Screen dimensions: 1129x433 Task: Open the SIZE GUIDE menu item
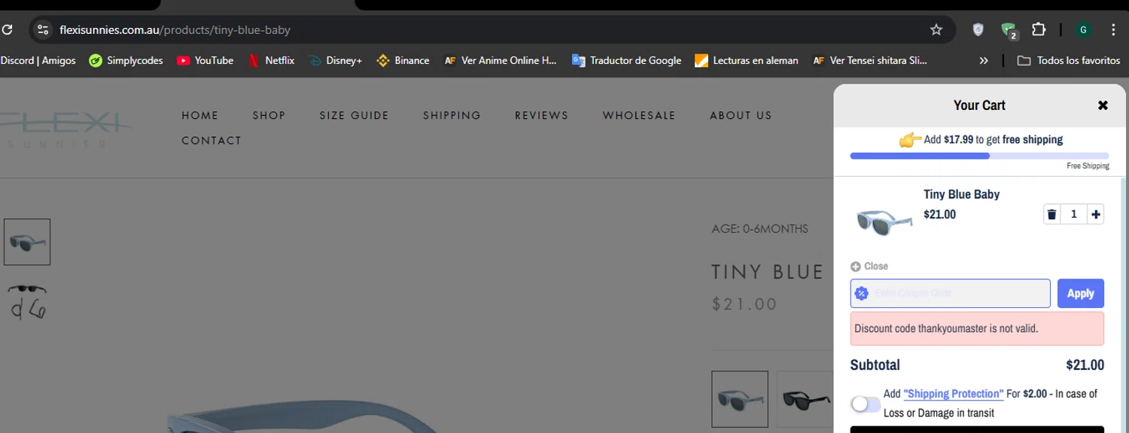[354, 115]
